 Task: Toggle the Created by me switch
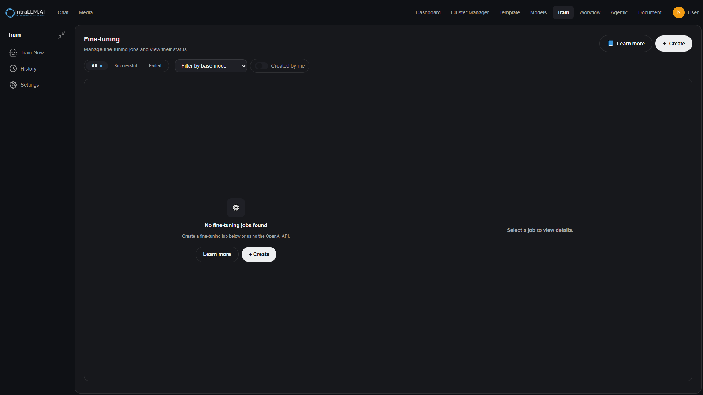[261, 66]
